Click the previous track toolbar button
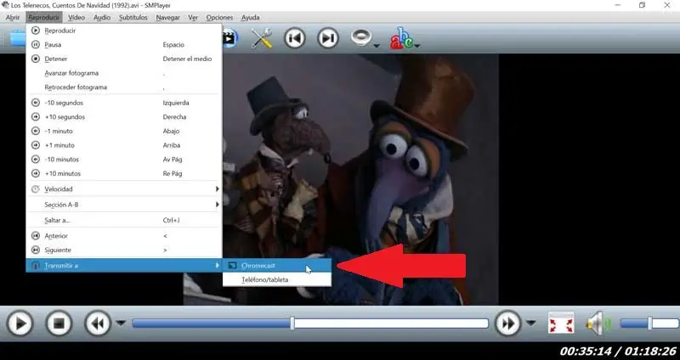The width and height of the screenshot is (680, 360). point(294,38)
